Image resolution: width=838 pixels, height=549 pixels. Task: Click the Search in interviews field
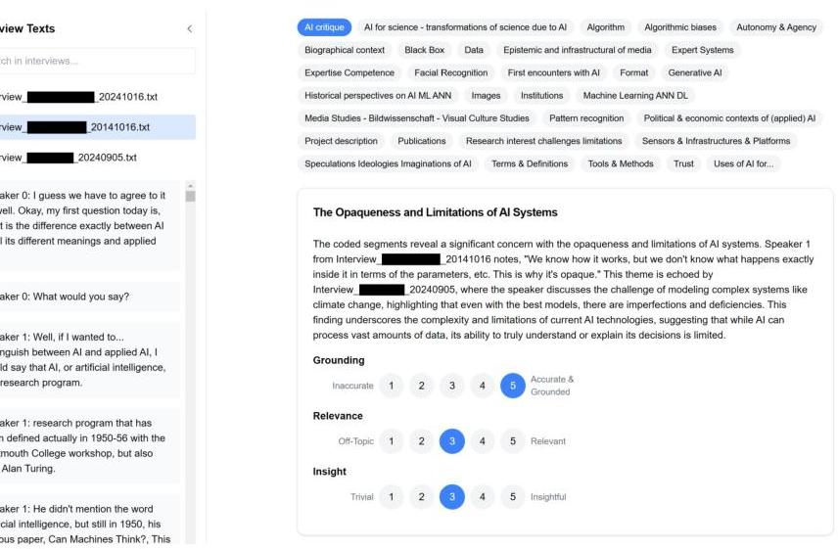tap(96, 61)
